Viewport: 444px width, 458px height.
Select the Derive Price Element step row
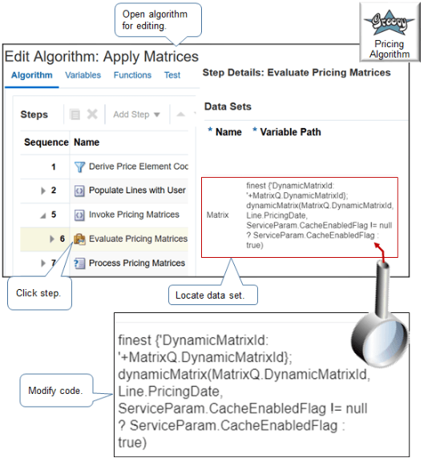coord(104,167)
